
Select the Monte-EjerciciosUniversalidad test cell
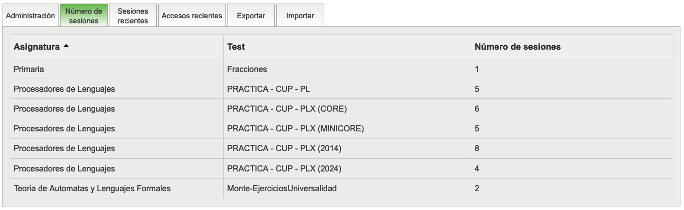[282, 188]
